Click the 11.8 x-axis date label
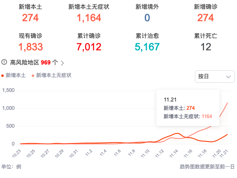 coord(132,153)
